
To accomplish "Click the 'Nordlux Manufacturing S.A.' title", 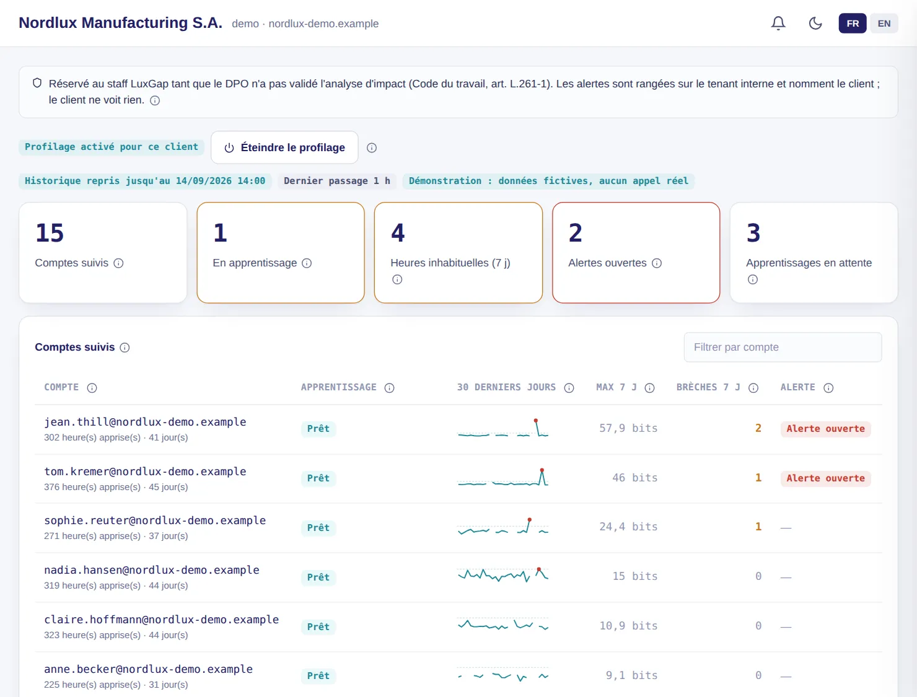I will tap(120, 23).
